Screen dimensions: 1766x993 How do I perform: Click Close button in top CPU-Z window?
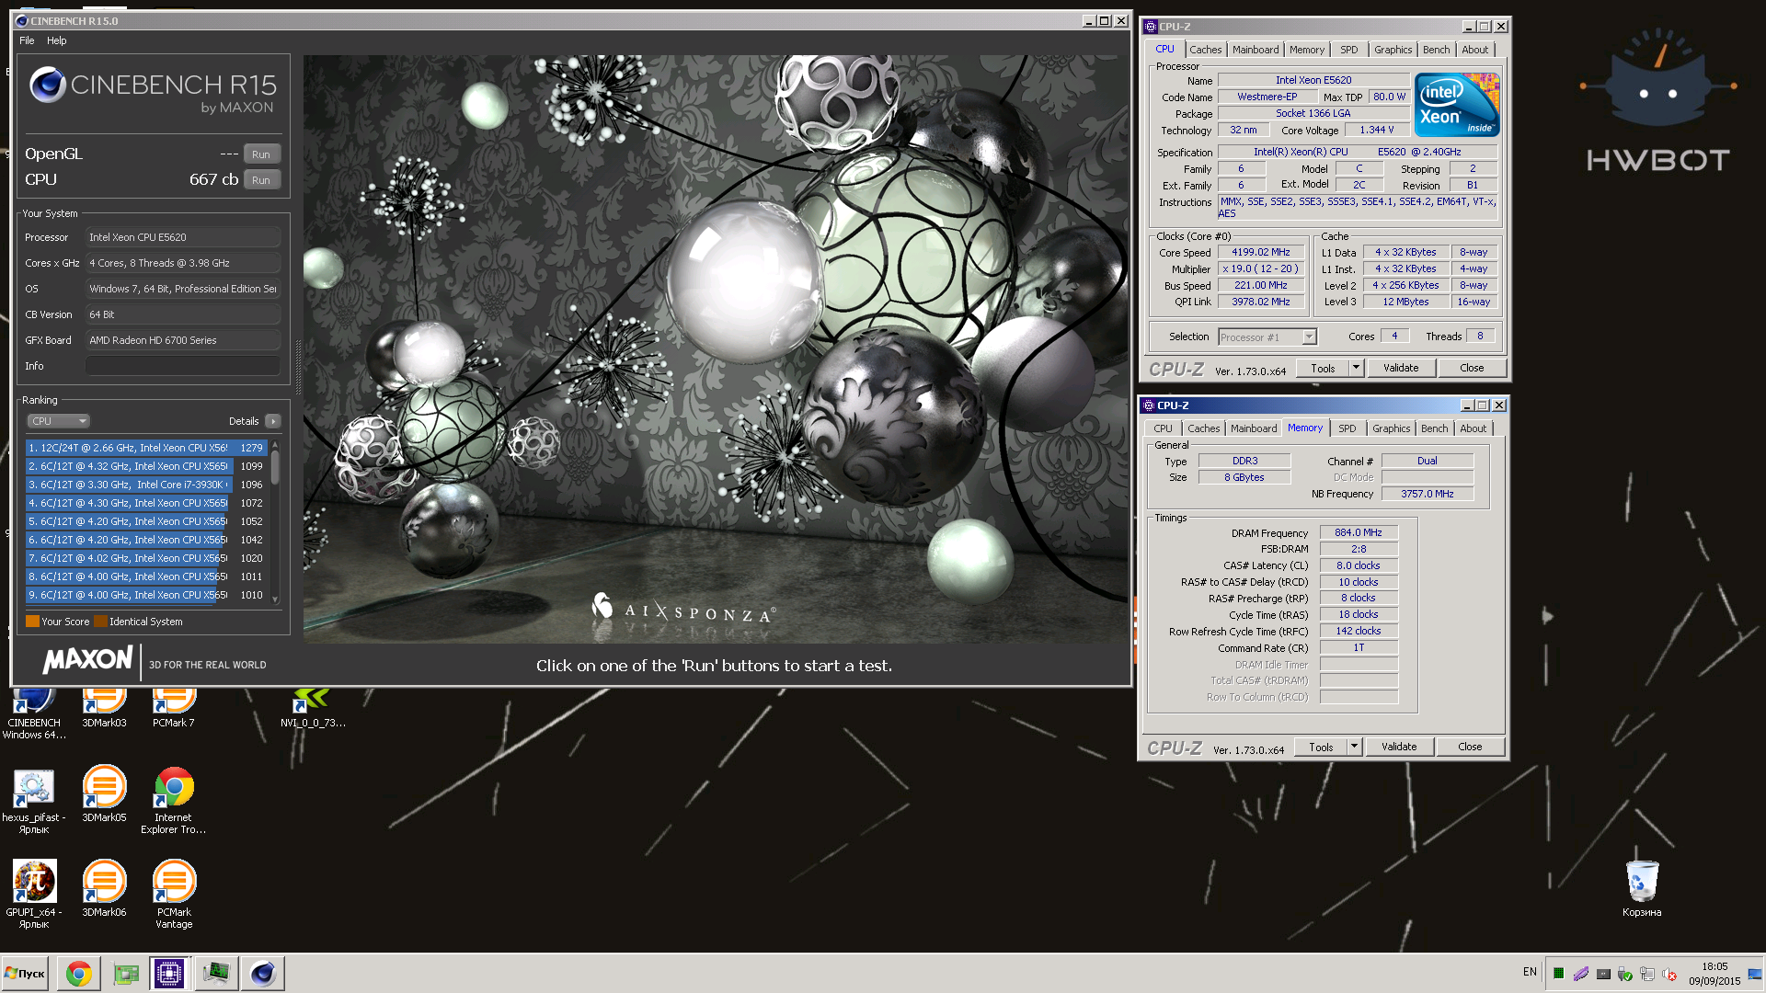click(1472, 368)
